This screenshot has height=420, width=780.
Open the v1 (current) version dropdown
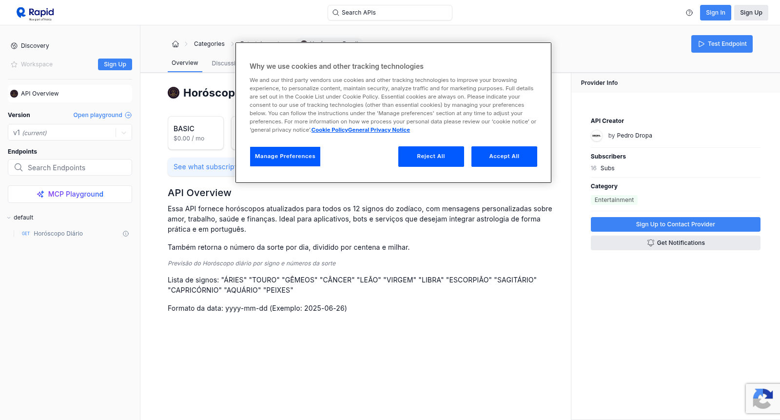(x=70, y=133)
